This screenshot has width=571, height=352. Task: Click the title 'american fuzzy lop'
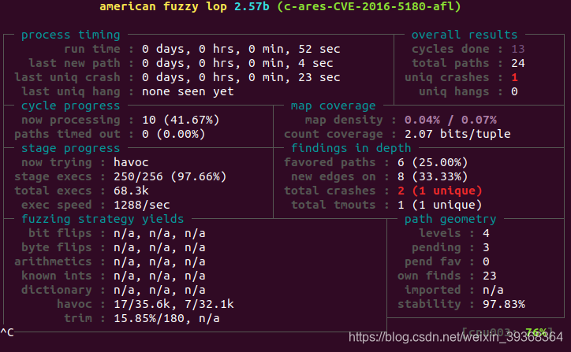pos(163,6)
